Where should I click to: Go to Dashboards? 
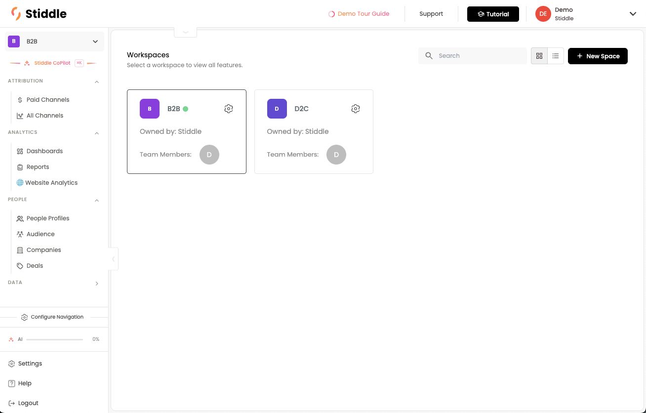pos(44,151)
